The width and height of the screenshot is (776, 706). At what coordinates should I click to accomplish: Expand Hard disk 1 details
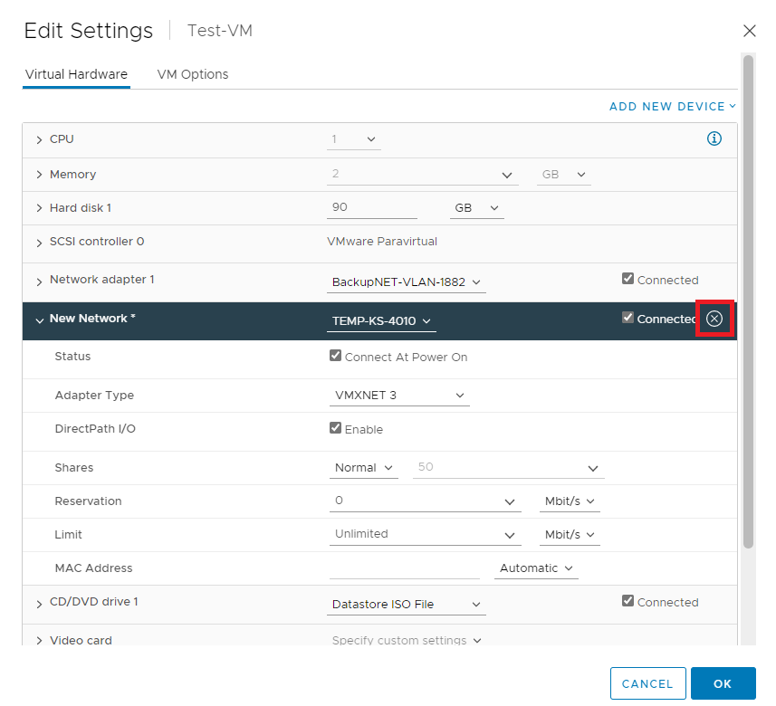(x=39, y=208)
